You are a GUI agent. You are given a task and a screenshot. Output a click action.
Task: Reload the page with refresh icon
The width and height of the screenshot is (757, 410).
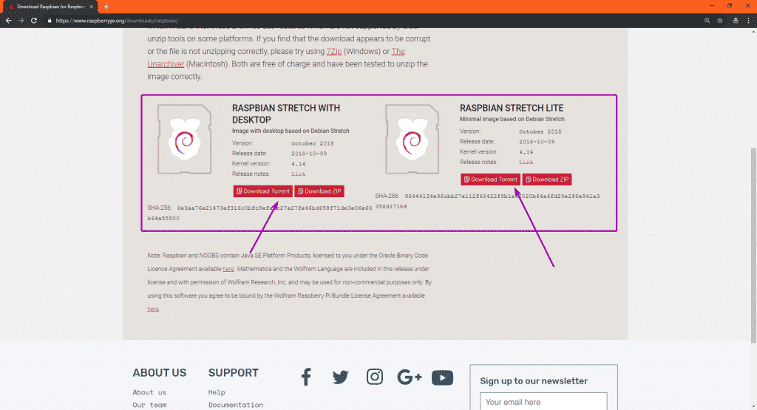coord(34,21)
